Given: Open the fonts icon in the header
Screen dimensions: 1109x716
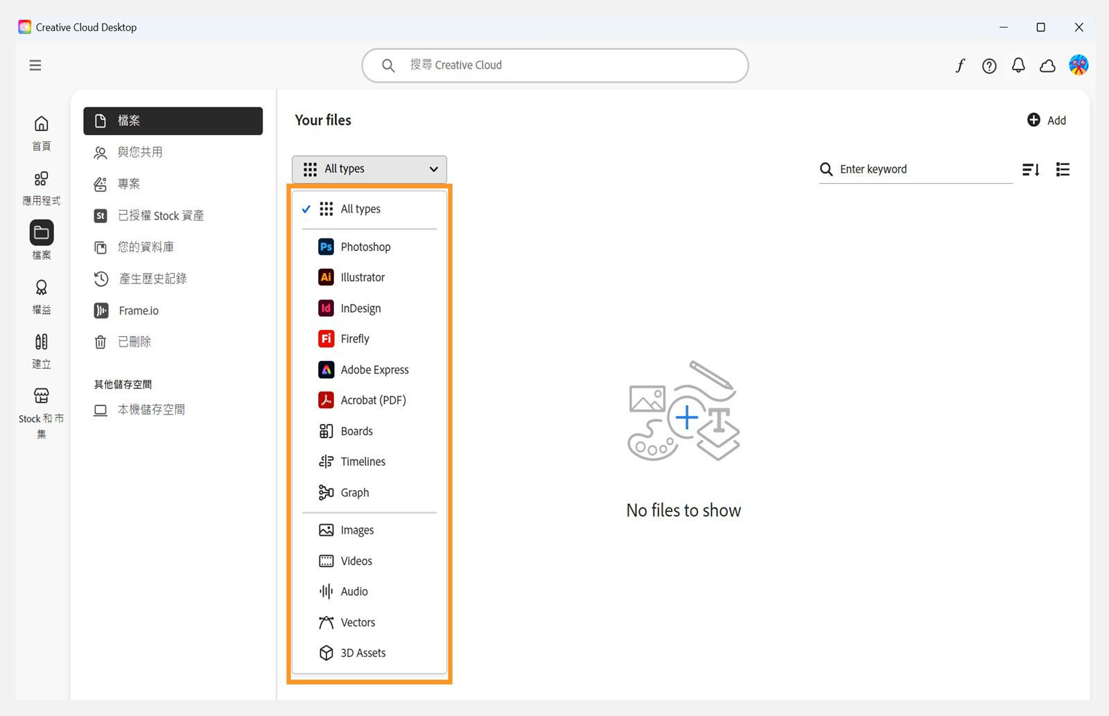Looking at the screenshot, I should pyautogui.click(x=960, y=65).
